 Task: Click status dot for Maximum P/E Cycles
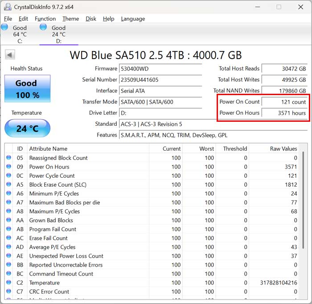8,211
